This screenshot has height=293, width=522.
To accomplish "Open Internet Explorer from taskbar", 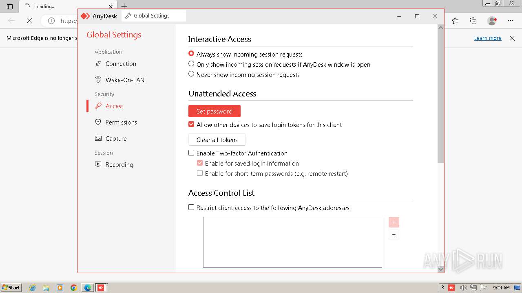I will [33, 288].
